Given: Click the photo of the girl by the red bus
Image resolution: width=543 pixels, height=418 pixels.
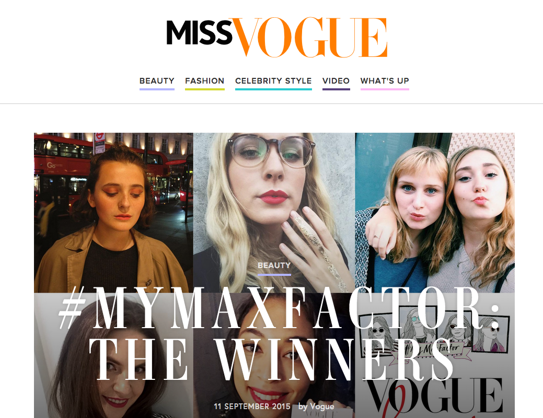Looking at the screenshot, I should pyautogui.click(x=113, y=213).
